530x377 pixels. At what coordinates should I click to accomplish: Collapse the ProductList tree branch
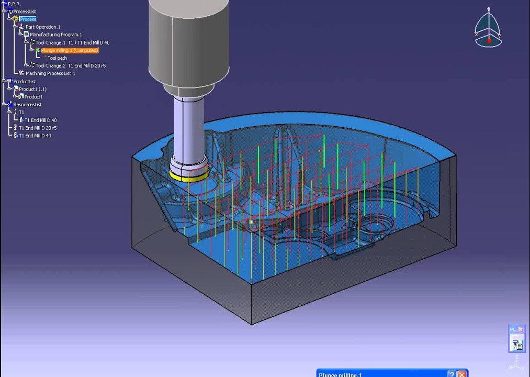pyautogui.click(x=4, y=81)
